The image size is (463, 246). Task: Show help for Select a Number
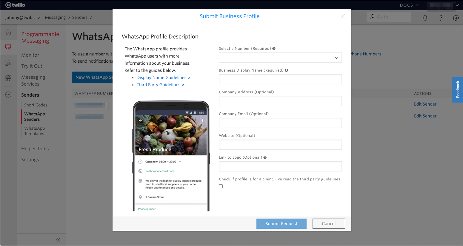(274, 49)
